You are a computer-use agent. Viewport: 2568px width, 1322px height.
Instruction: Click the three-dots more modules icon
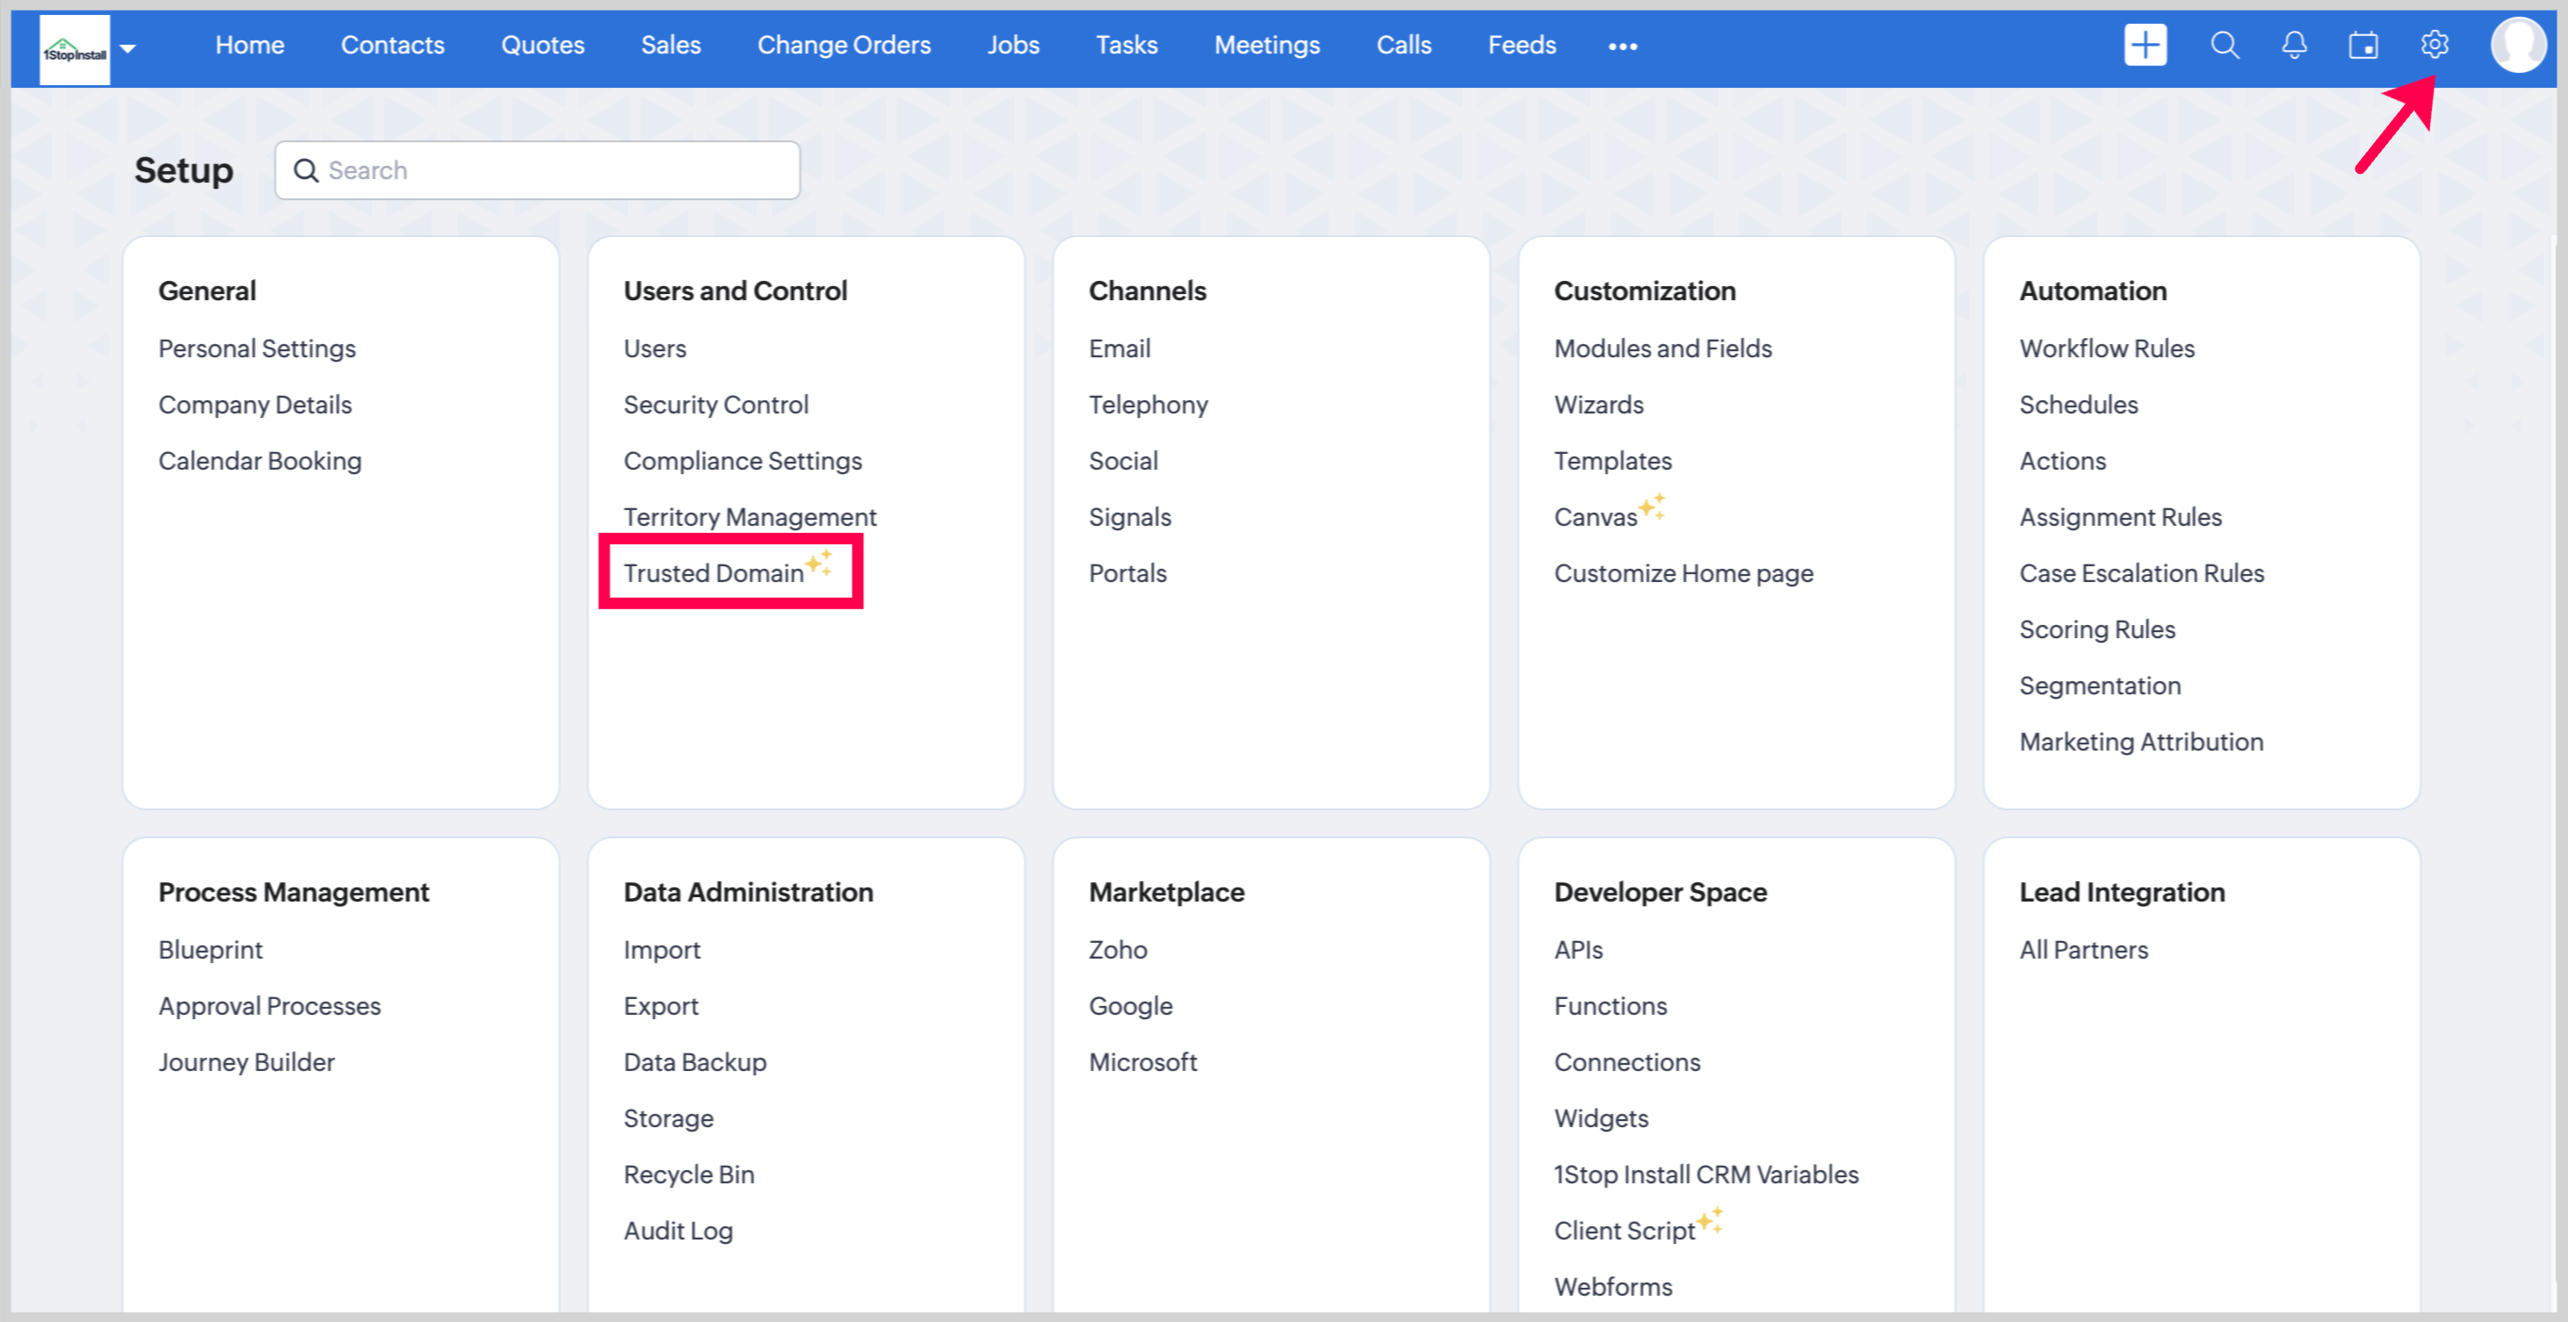(x=1622, y=46)
